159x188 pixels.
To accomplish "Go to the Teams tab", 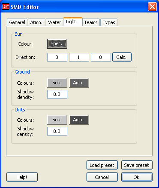I will (91, 22).
